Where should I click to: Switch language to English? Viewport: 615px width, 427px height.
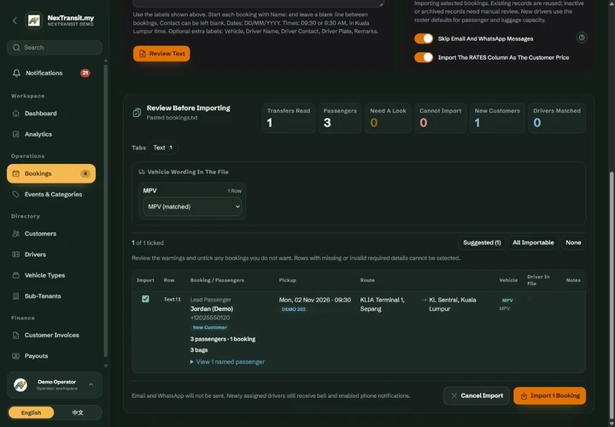click(x=31, y=412)
